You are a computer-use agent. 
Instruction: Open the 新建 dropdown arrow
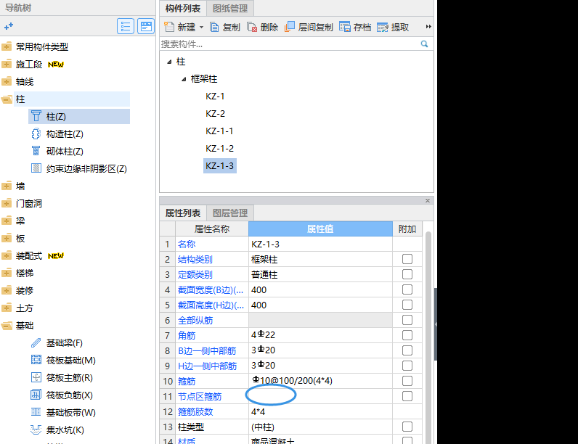201,28
